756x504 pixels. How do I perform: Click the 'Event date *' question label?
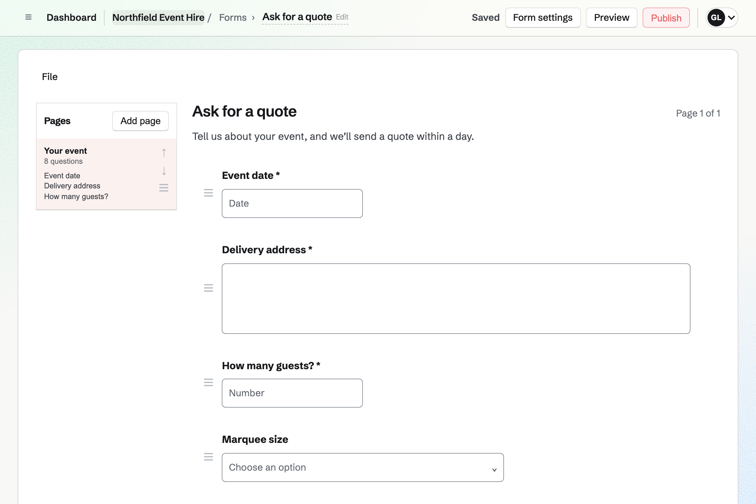click(x=251, y=175)
